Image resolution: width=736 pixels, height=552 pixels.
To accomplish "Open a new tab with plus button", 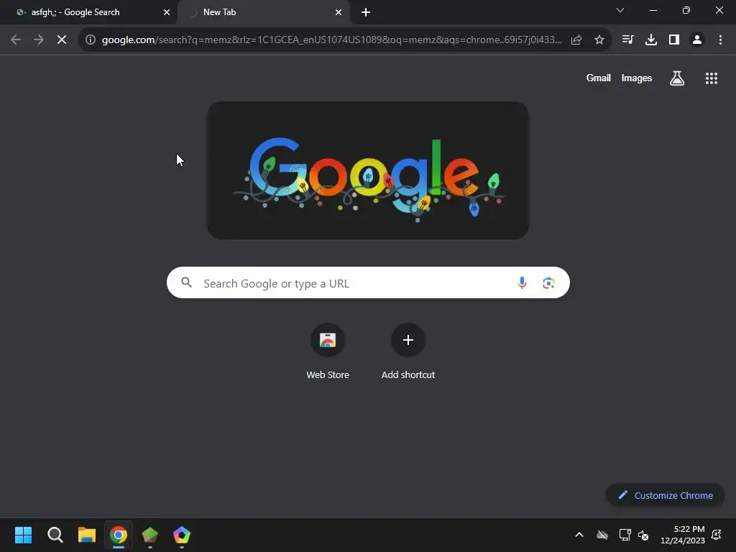I will (366, 12).
